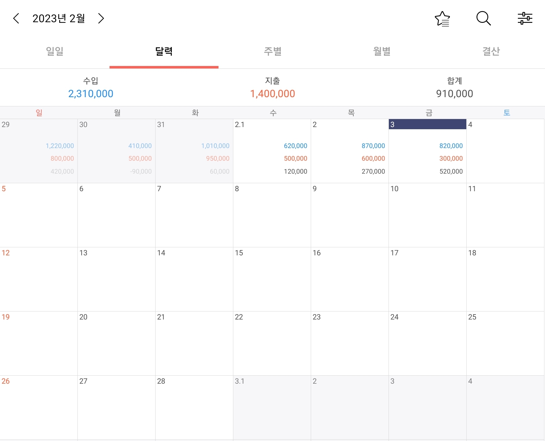545x441 pixels.
Task: Go to previous month with left chevron
Action: coord(16,19)
